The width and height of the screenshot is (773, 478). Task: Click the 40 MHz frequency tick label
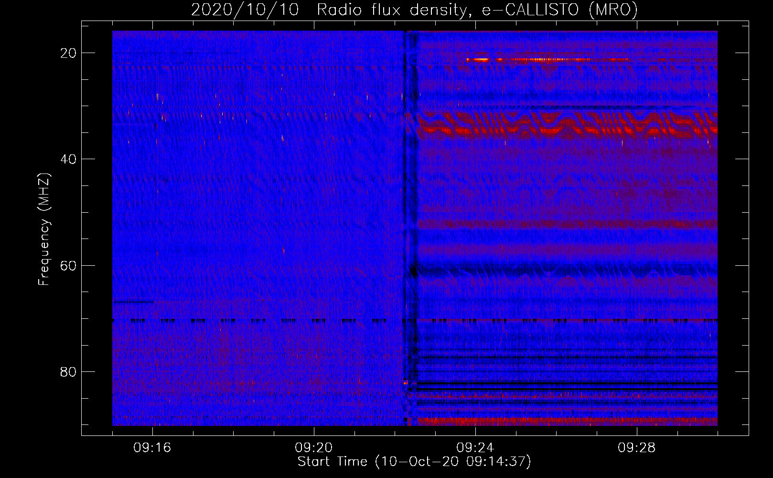point(69,159)
